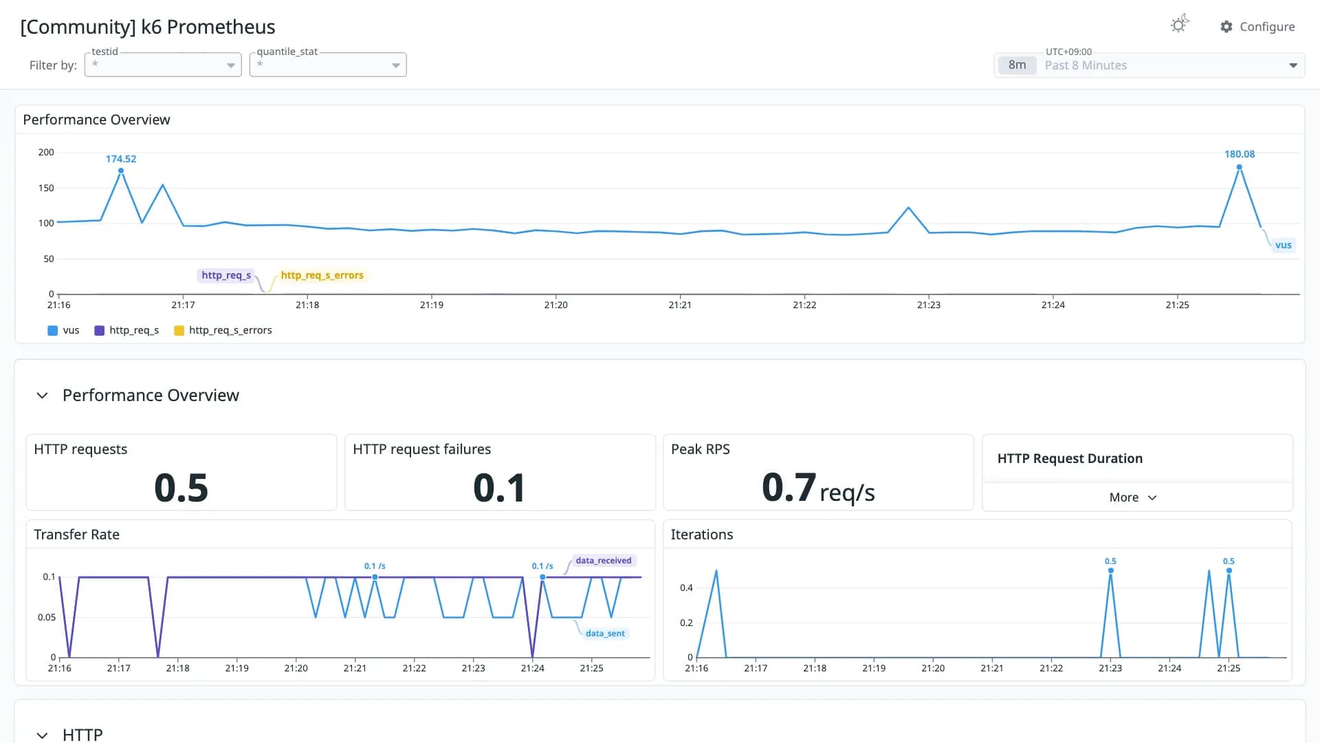Click the http_req_s_errors chart series label
Screen dimensions: 1320x743
click(x=322, y=275)
